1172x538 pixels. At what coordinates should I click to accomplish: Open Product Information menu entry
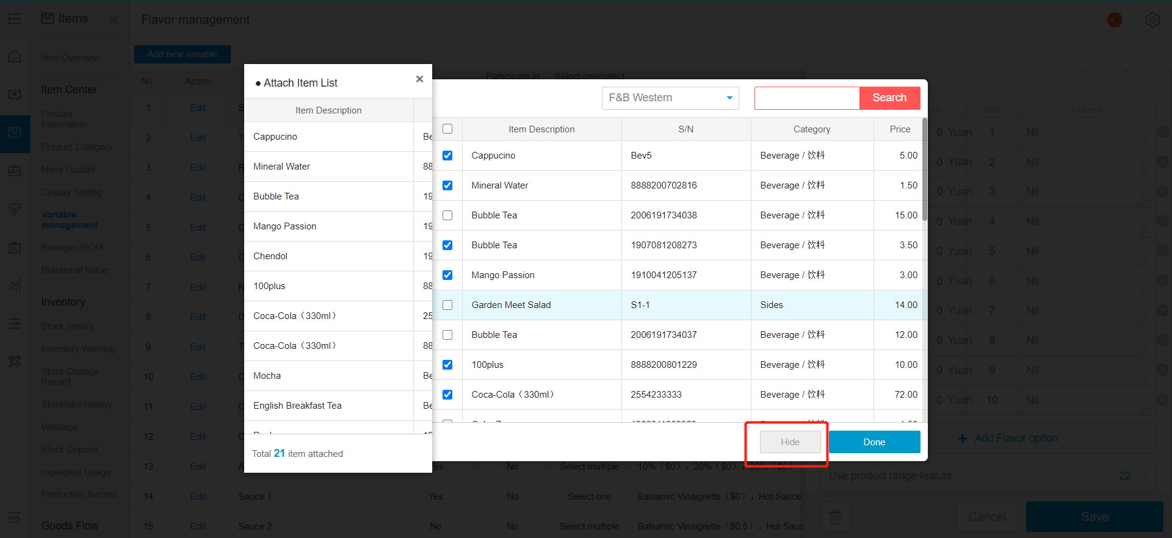pyautogui.click(x=64, y=119)
